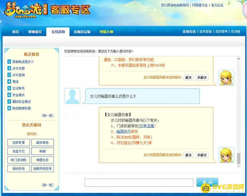
Task: Click the 【女儿暗器伤害】 reply heading
Action: point(118,115)
